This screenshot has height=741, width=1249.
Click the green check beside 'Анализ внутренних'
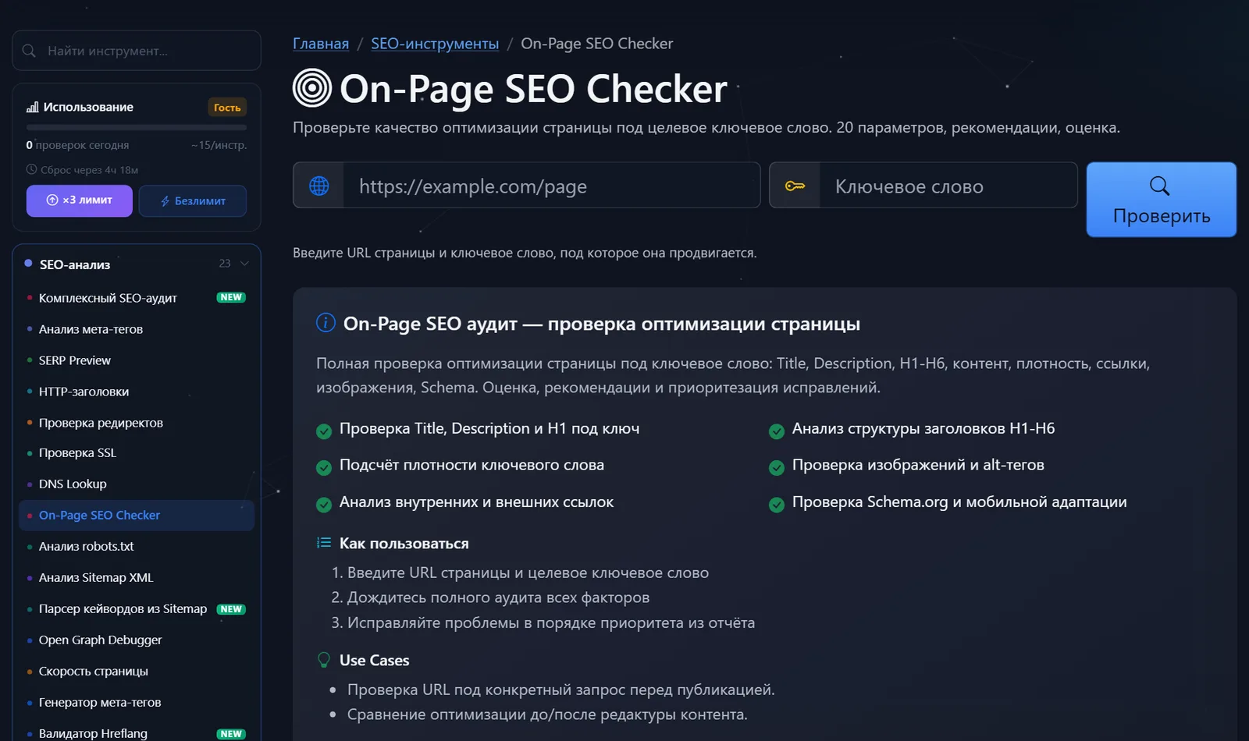[x=324, y=505]
